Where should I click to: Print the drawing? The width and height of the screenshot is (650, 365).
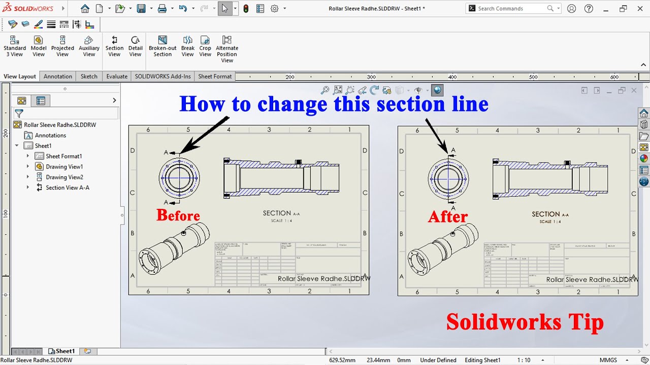(x=162, y=9)
